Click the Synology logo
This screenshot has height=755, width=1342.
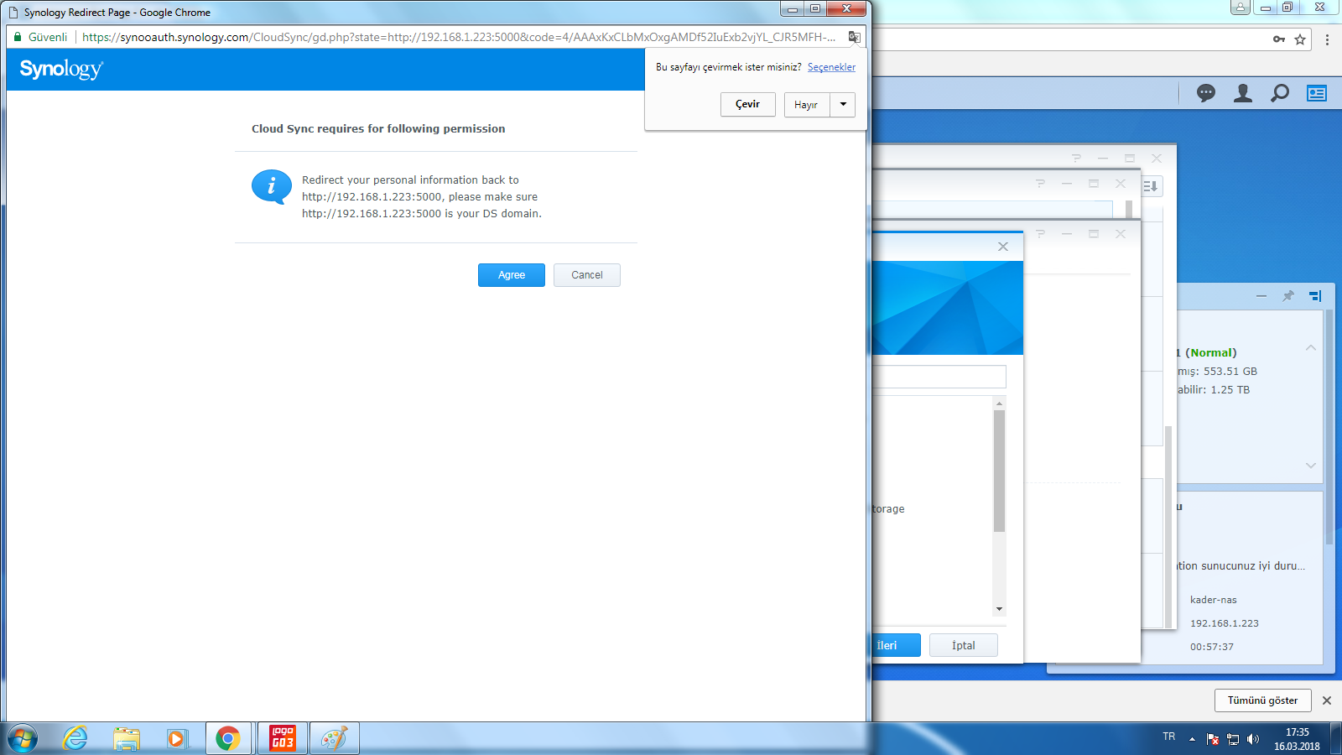tap(61, 69)
